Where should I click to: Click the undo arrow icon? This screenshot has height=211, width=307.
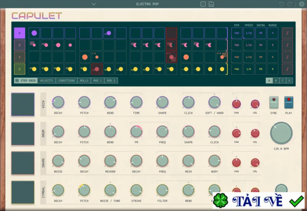tap(282, 4)
